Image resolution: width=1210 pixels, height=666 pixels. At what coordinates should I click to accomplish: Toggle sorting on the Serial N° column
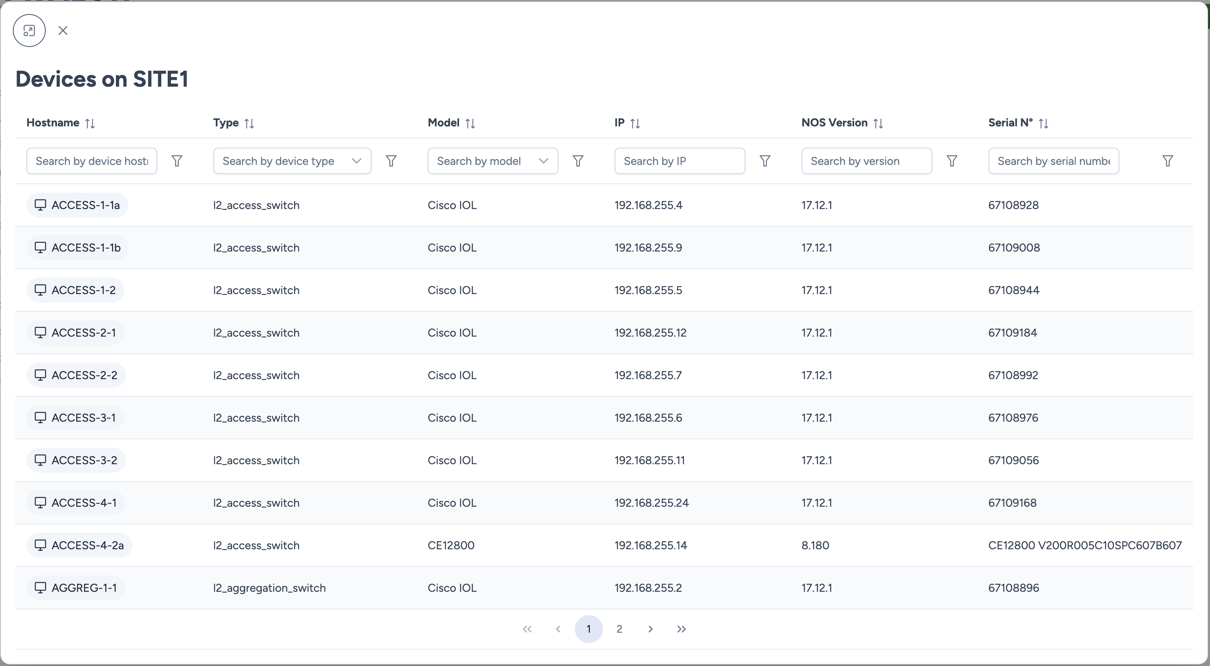1043,123
